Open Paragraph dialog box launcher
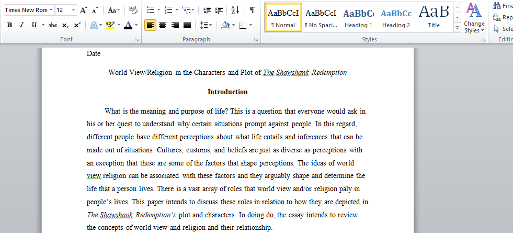 [x=256, y=39]
